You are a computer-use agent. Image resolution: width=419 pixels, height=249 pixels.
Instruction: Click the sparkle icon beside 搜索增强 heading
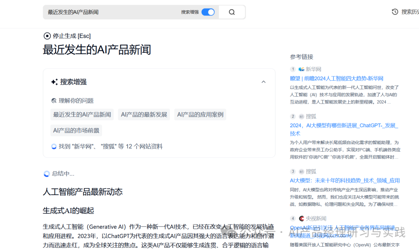click(x=54, y=82)
